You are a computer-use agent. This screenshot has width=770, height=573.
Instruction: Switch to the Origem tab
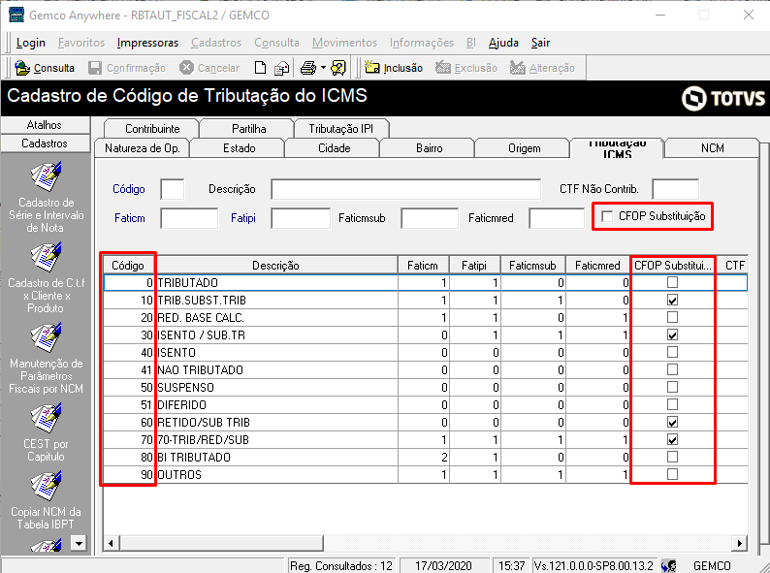coord(525,148)
